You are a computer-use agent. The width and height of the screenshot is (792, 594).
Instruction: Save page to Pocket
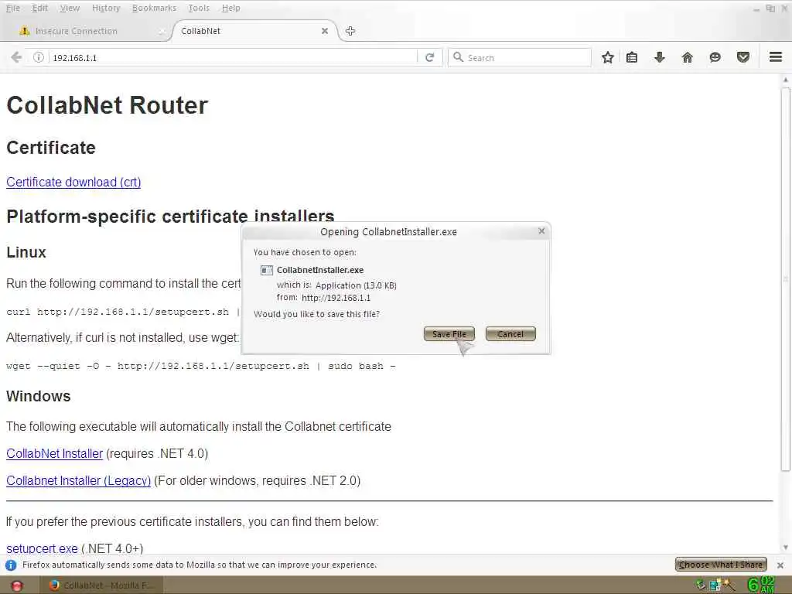[743, 57]
